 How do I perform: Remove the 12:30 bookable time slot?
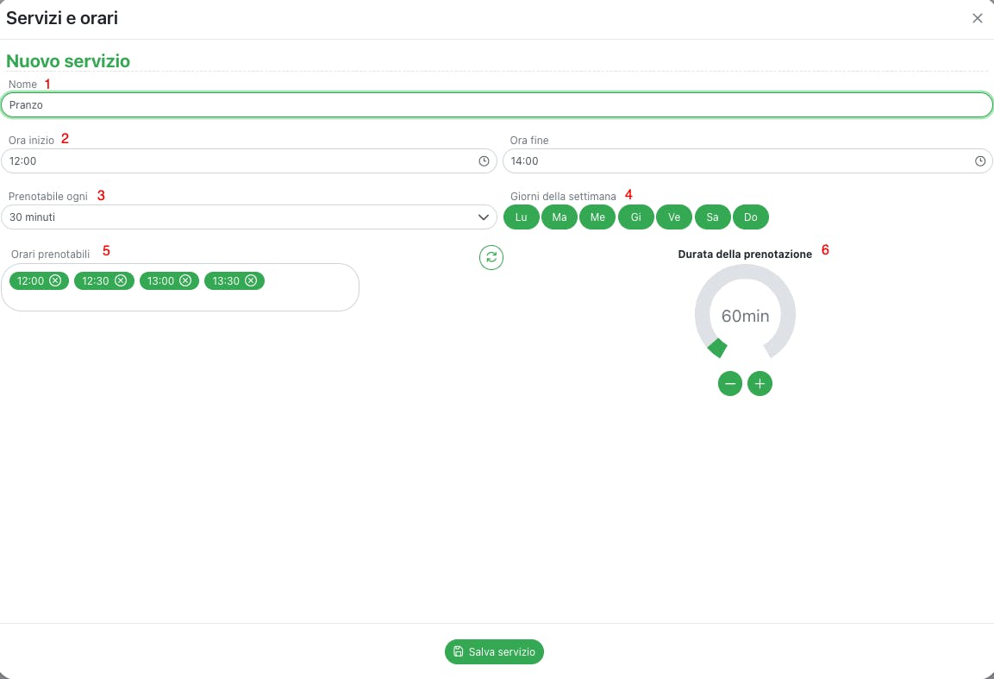[x=121, y=280]
